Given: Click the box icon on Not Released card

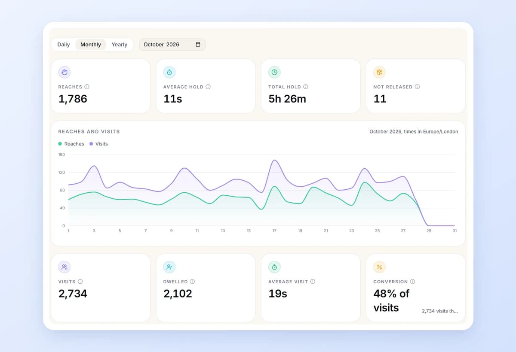Looking at the screenshot, I should tap(380, 72).
